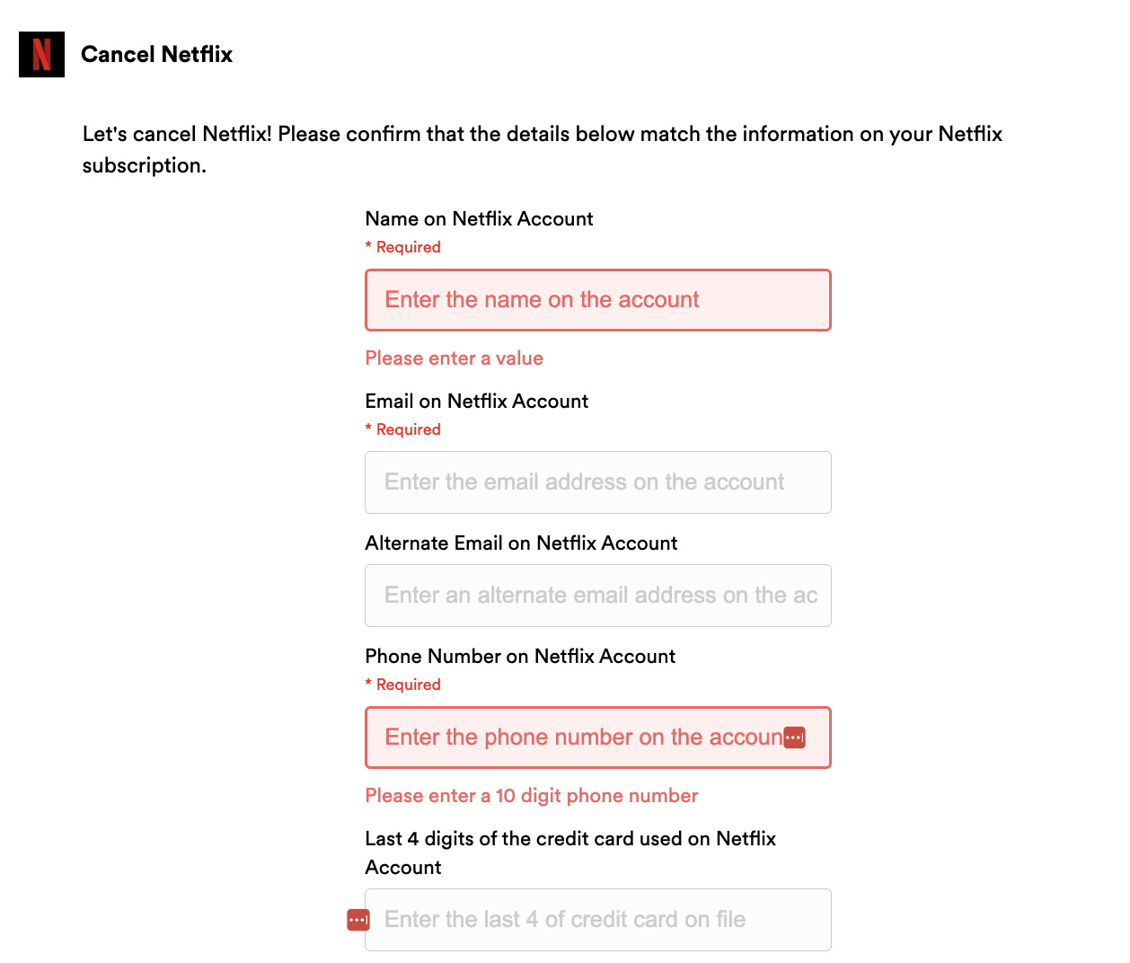This screenshot has width=1130, height=963.
Task: Click the email address input field
Action: pos(597,482)
